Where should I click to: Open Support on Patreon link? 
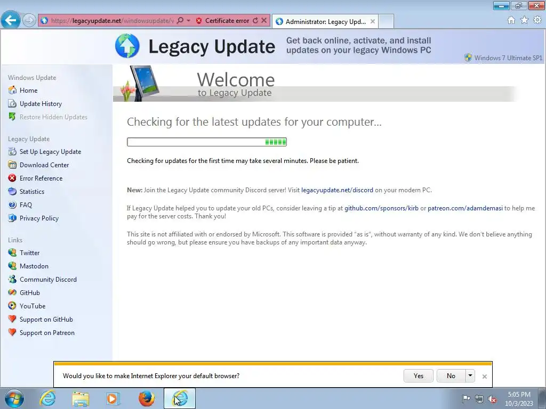pyautogui.click(x=47, y=332)
